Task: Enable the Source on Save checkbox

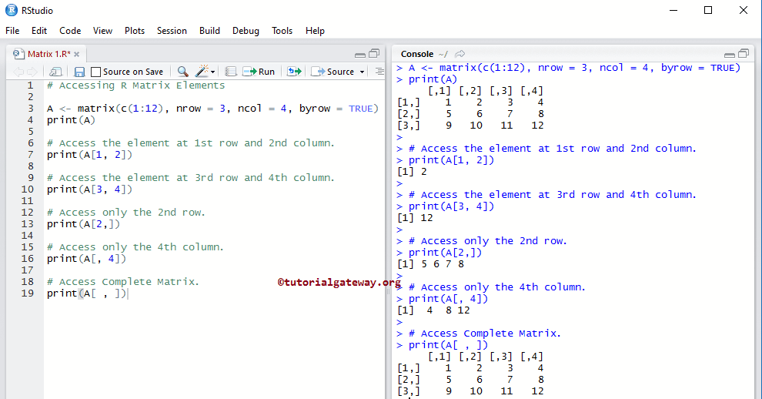Action: [95, 72]
